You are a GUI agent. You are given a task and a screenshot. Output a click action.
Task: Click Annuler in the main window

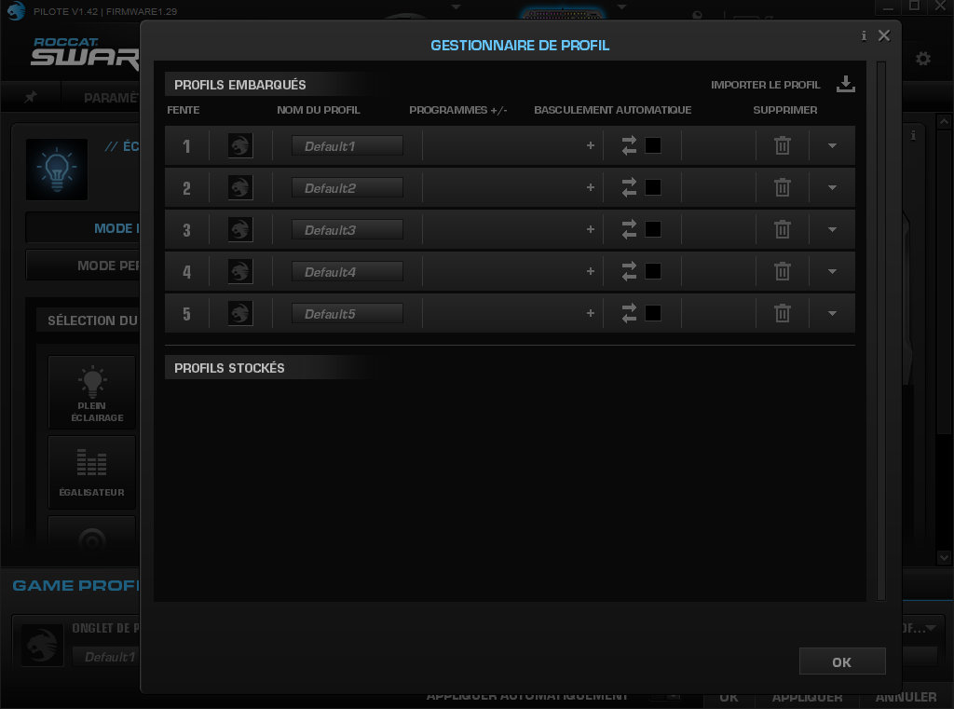906,698
